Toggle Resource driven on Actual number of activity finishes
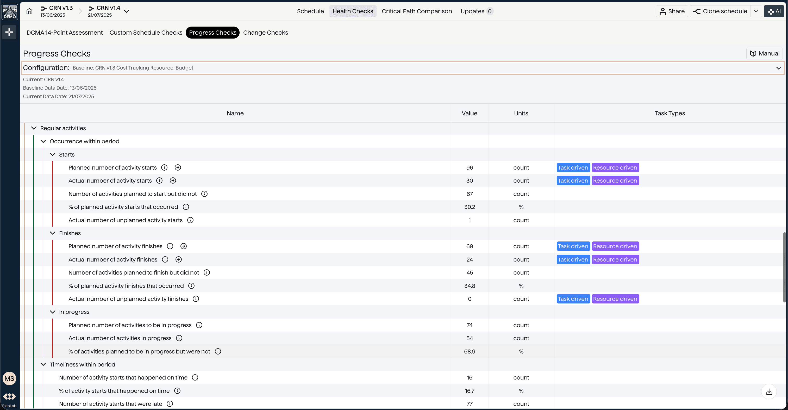 coord(615,259)
